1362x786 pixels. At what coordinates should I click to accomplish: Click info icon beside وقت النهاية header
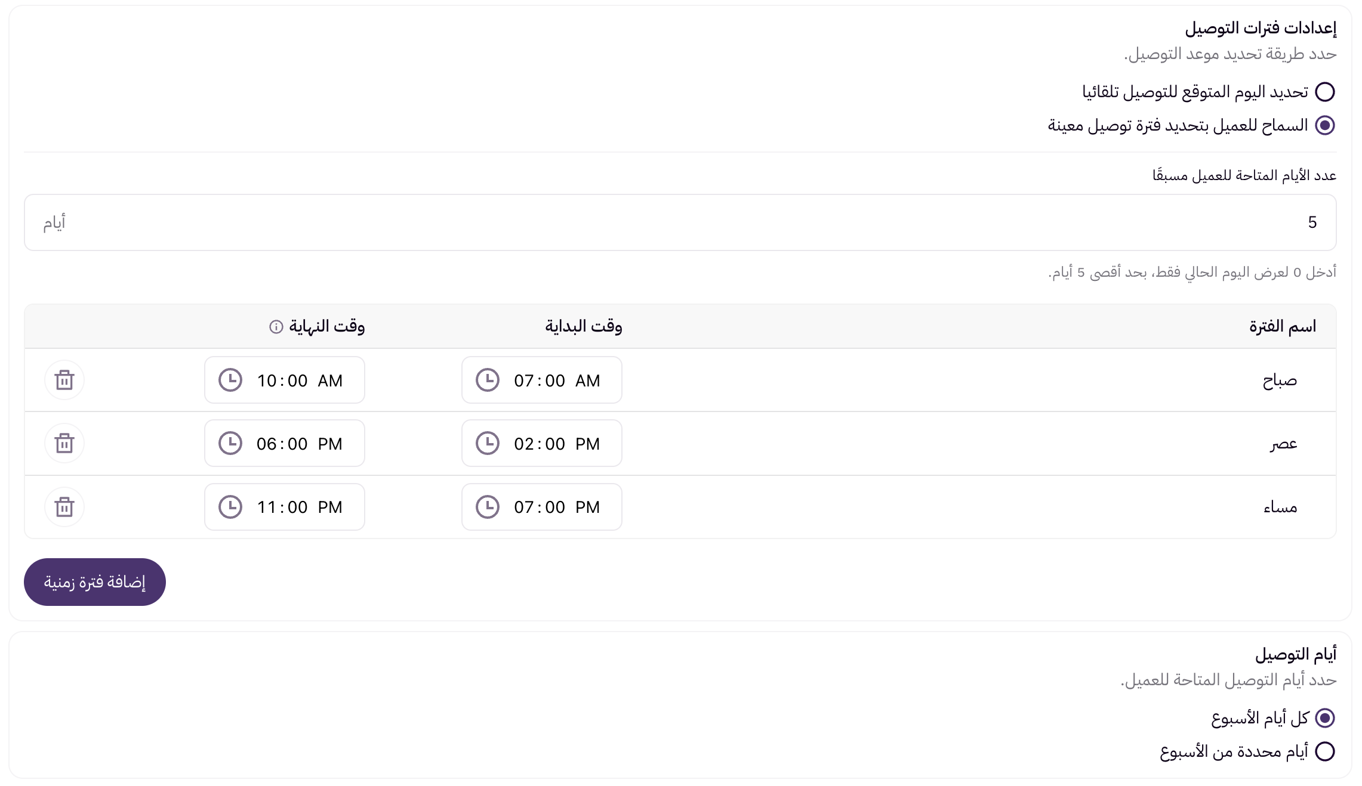[x=276, y=326]
